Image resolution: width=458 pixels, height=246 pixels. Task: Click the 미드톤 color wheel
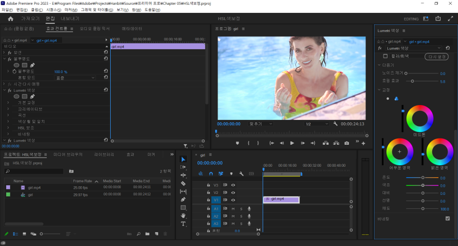tap(419, 118)
